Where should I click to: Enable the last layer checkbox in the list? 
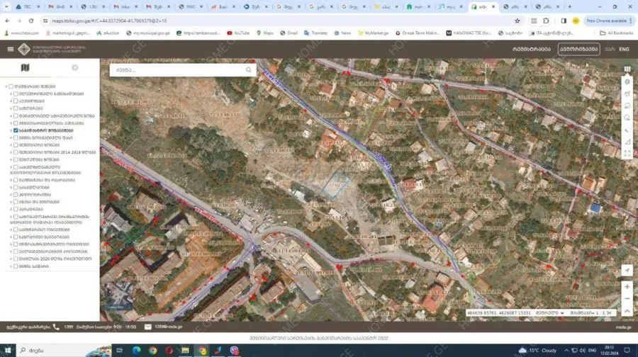[16, 266]
